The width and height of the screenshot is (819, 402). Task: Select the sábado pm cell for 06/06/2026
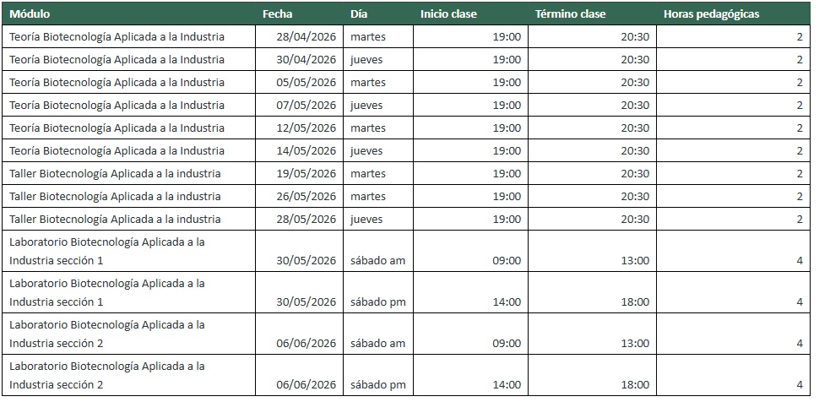[377, 385]
